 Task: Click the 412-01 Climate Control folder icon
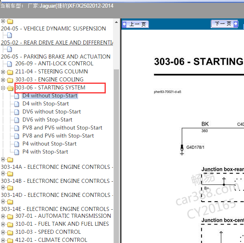10,240
